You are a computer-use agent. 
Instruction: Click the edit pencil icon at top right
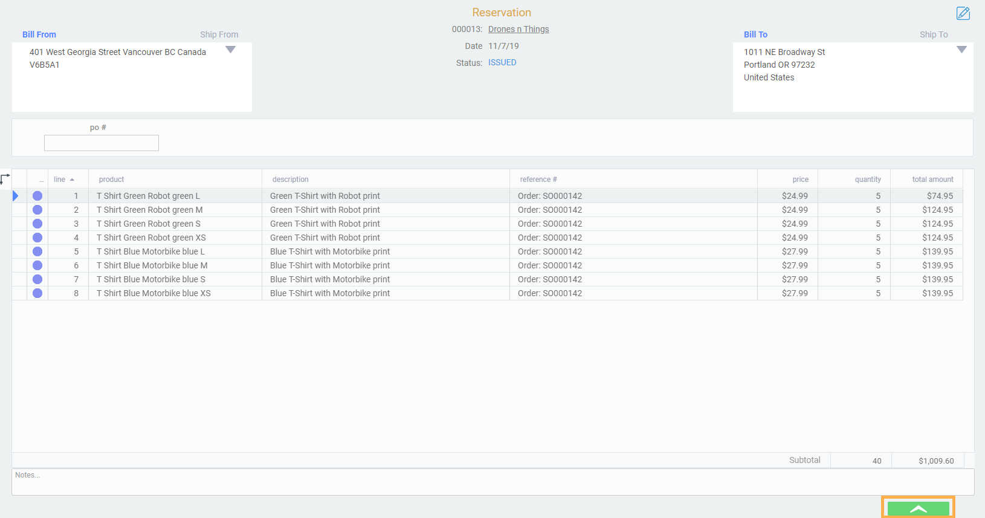coord(963,13)
